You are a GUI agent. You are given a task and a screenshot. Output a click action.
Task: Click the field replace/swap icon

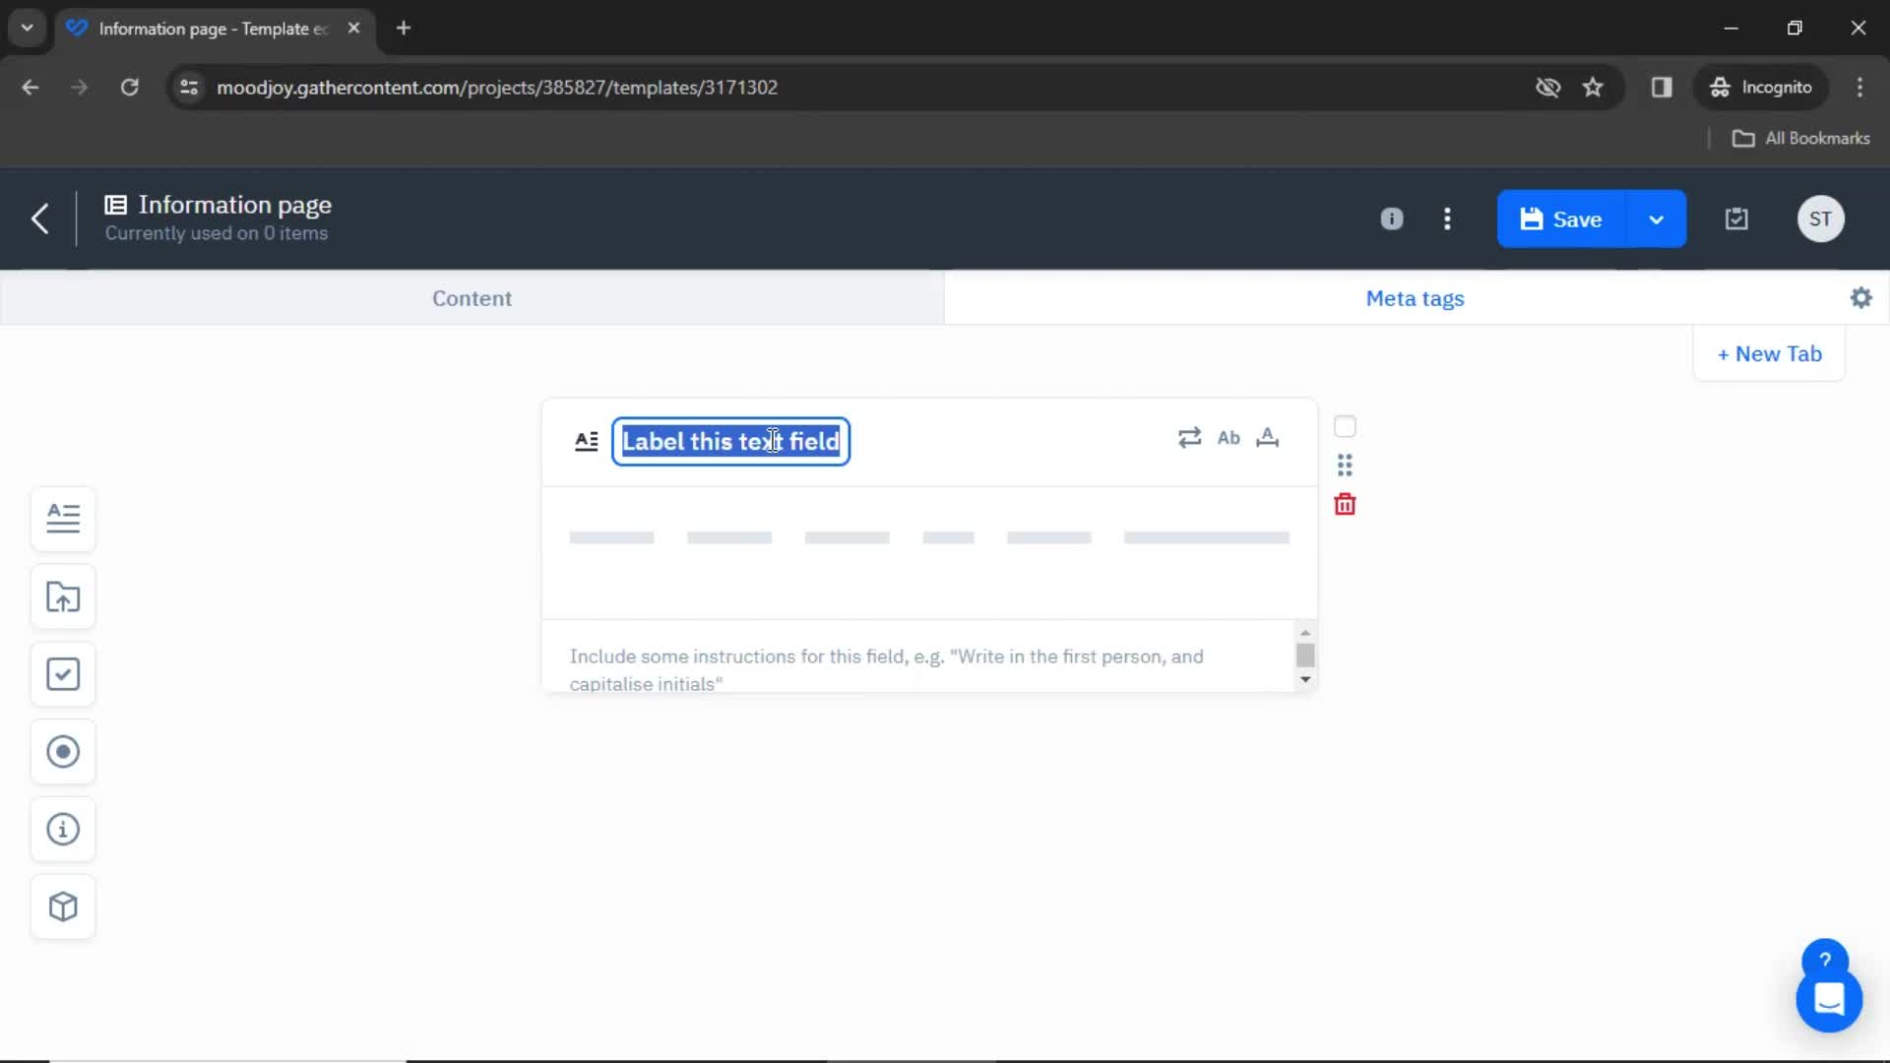click(x=1189, y=437)
